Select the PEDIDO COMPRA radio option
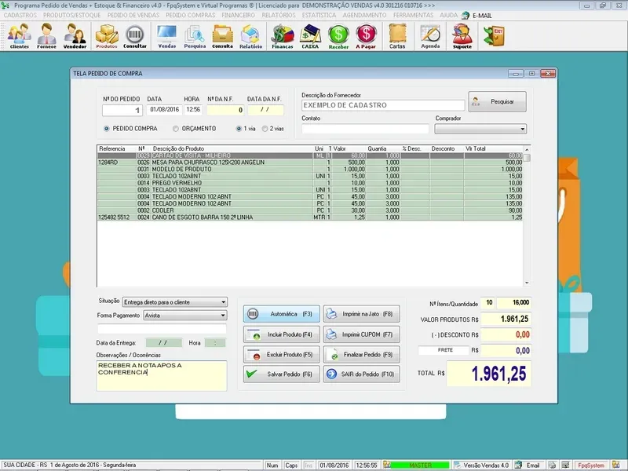This screenshot has width=628, height=471. point(107,128)
